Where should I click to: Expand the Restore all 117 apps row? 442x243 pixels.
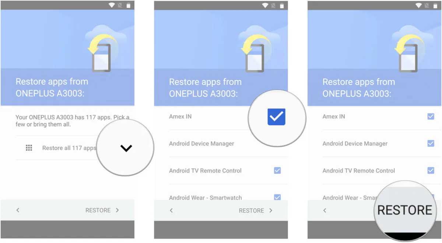(126, 148)
